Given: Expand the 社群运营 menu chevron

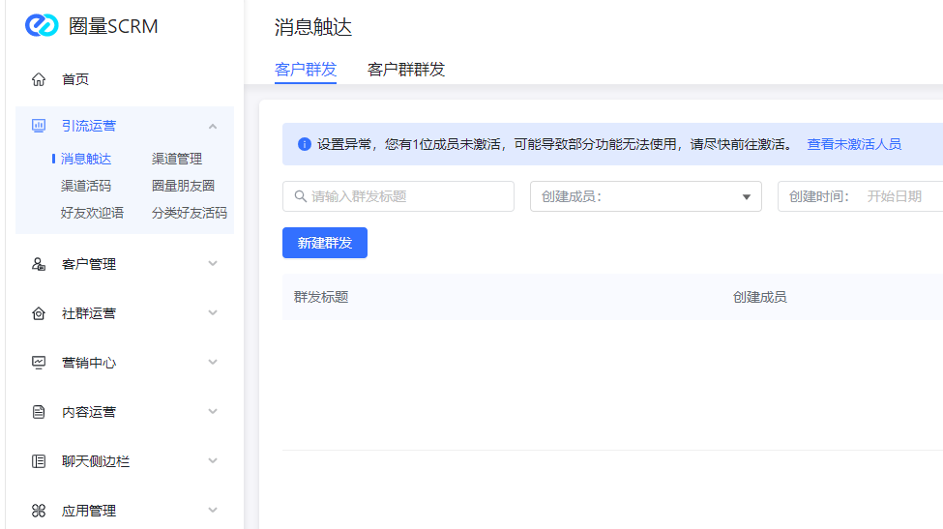Looking at the screenshot, I should point(213,313).
